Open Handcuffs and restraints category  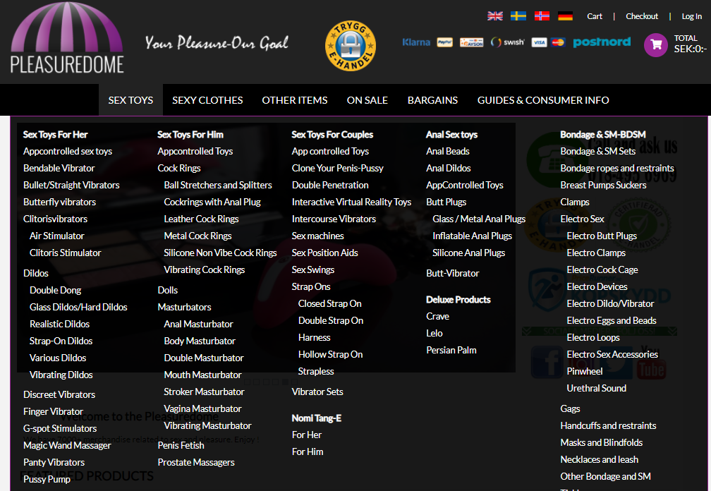coord(608,425)
